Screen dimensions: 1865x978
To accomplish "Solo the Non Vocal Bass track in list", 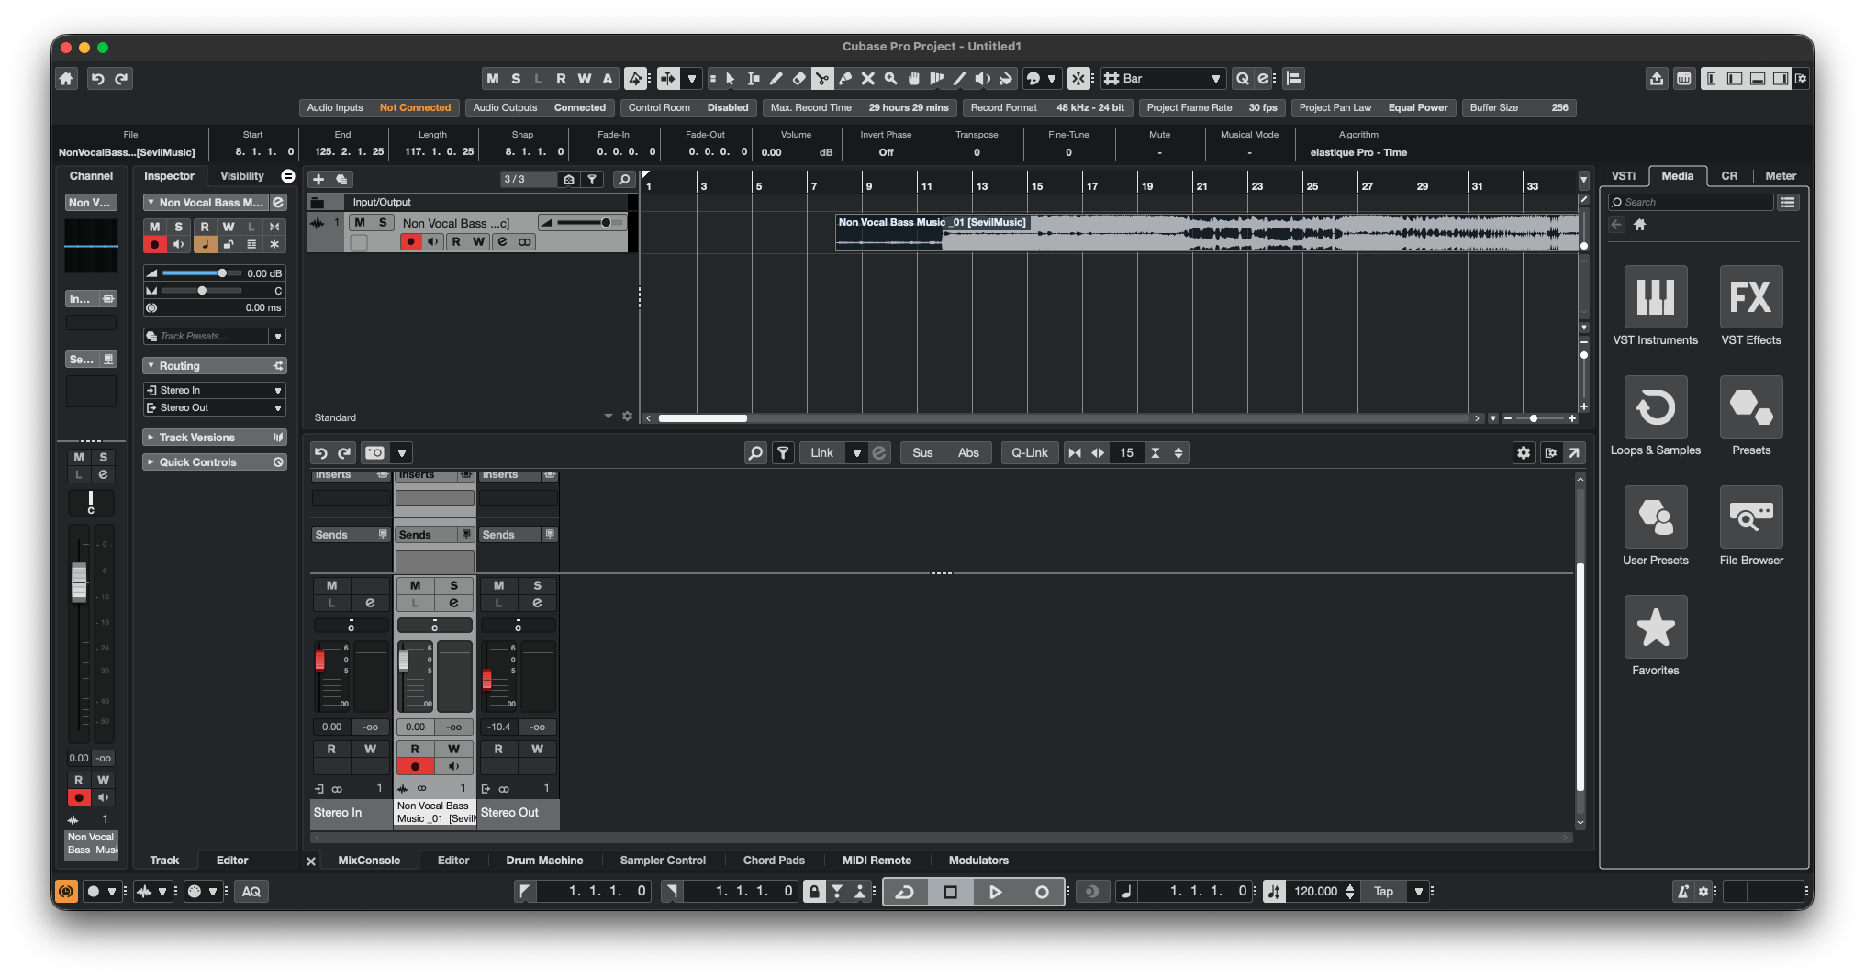I will coord(383,223).
